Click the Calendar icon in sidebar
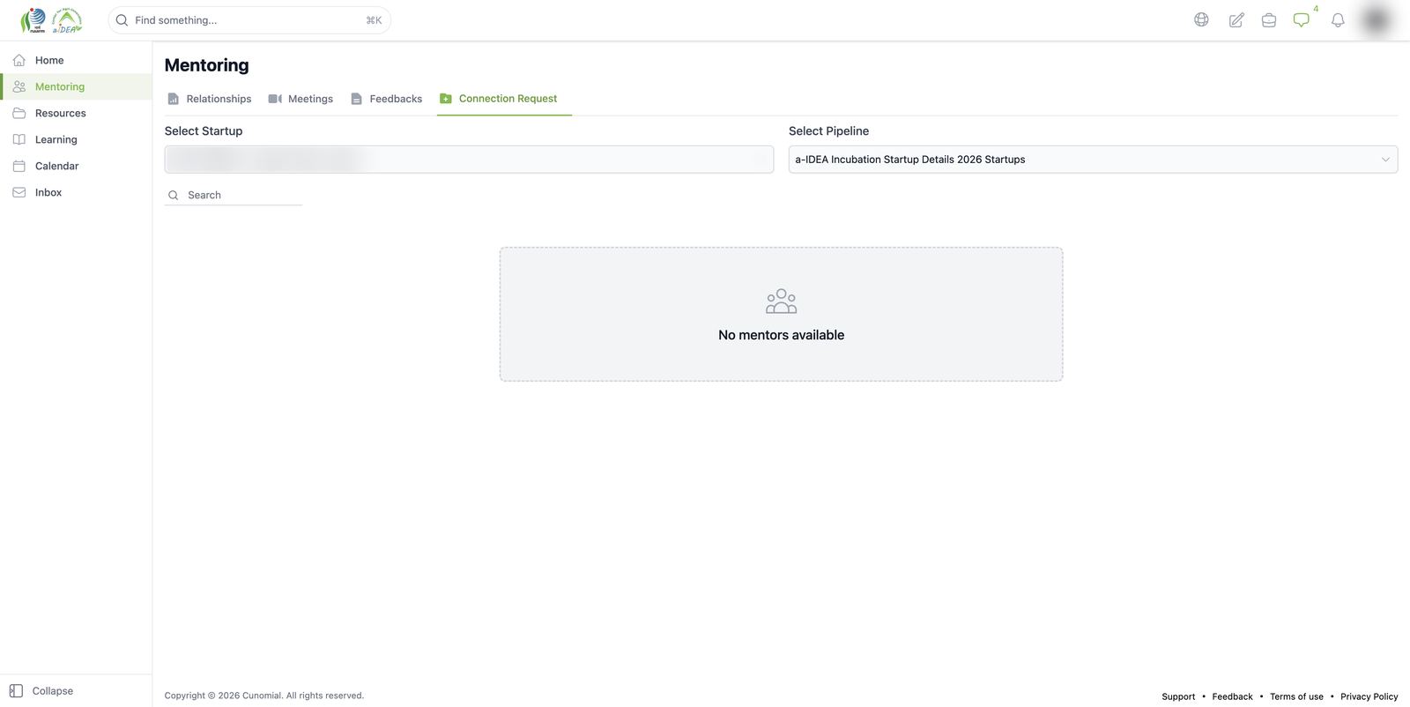Image resolution: width=1410 pixels, height=707 pixels. [19, 166]
